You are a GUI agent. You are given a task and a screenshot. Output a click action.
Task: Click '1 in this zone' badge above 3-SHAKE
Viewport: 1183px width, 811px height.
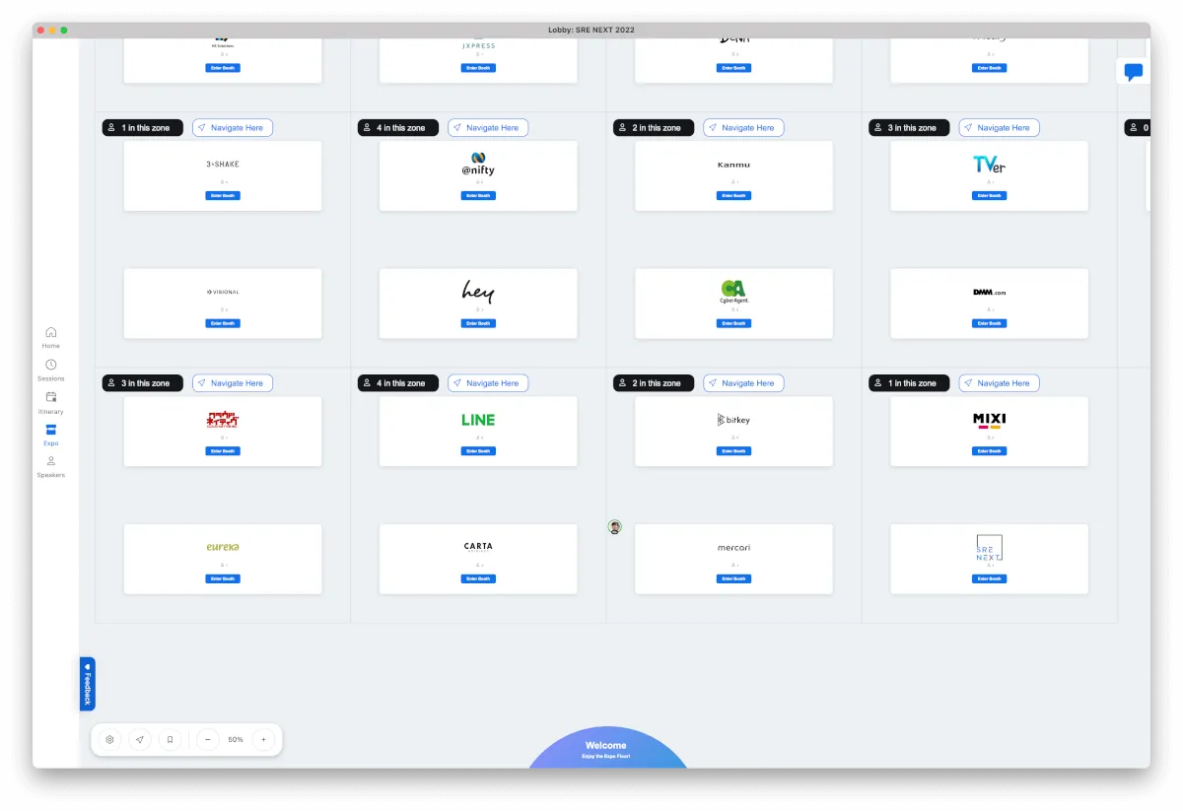[143, 128]
